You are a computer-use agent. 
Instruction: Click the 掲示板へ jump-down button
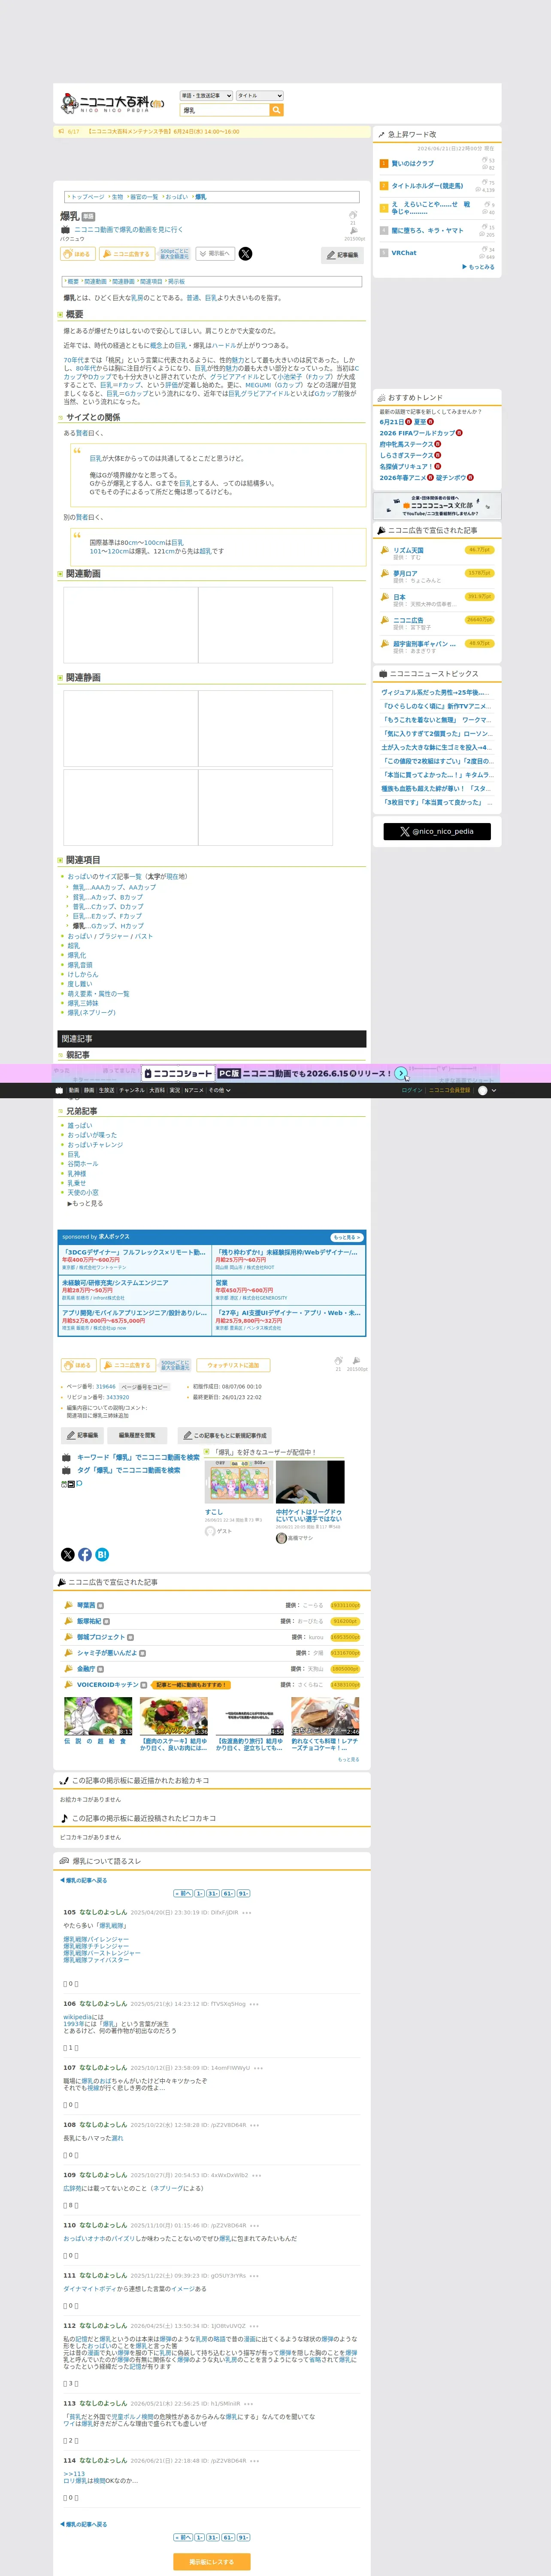tap(215, 254)
